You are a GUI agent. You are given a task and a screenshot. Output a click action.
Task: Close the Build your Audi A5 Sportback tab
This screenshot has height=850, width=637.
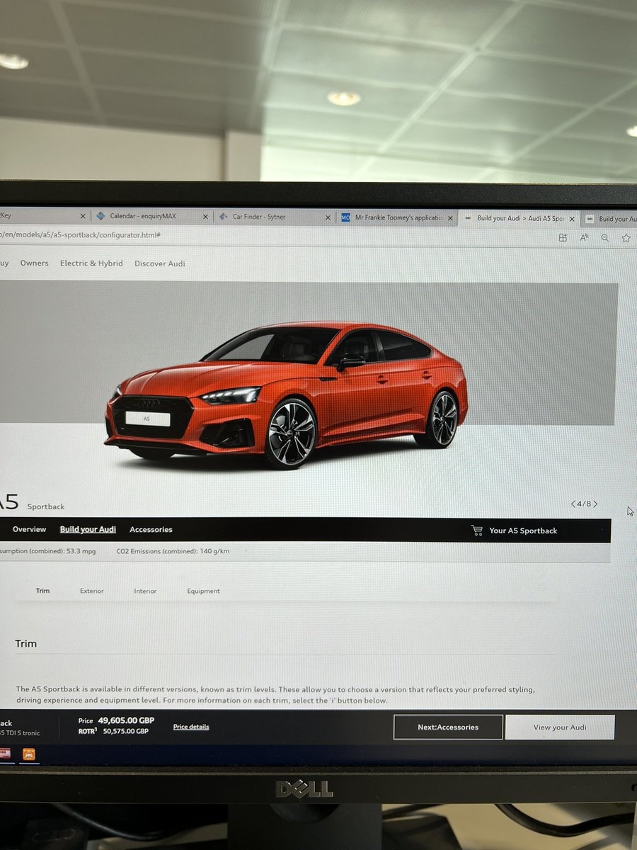[573, 219]
